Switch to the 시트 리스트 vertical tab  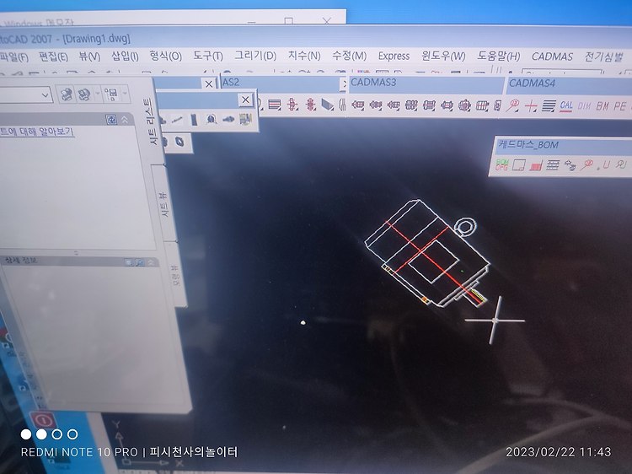click(150, 121)
